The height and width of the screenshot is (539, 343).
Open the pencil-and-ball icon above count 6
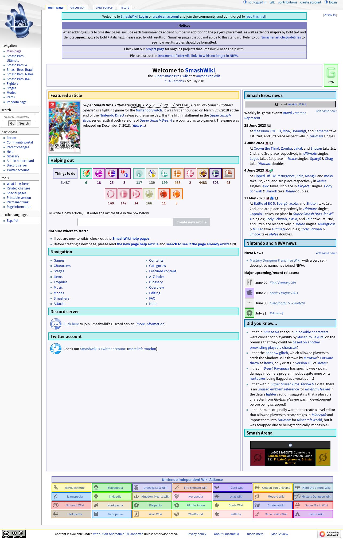86,173
